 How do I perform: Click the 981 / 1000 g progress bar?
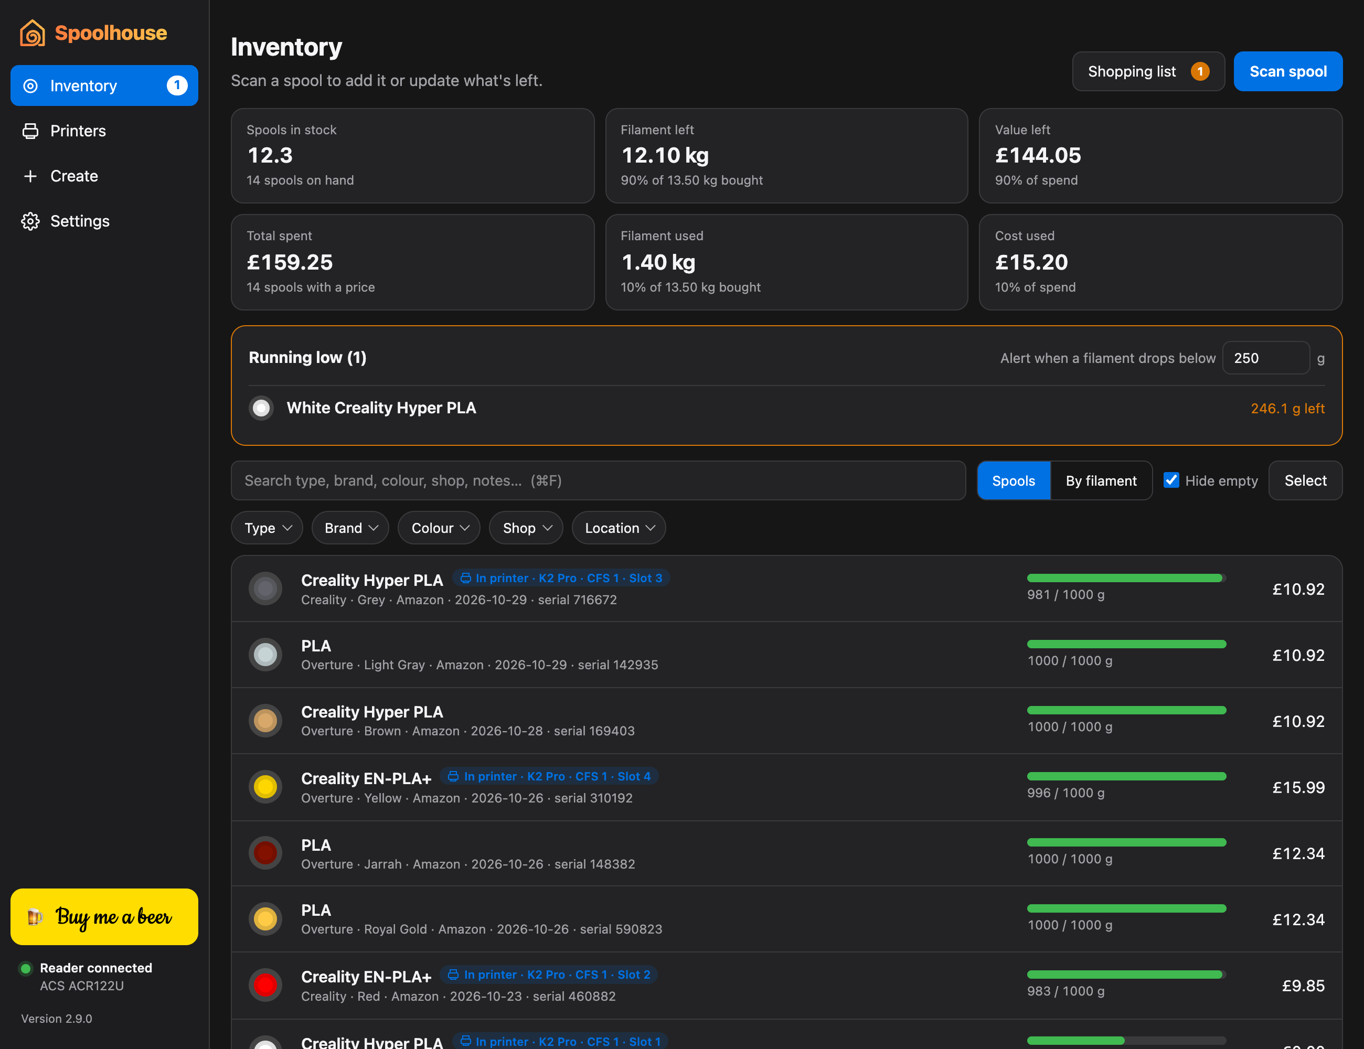point(1127,578)
